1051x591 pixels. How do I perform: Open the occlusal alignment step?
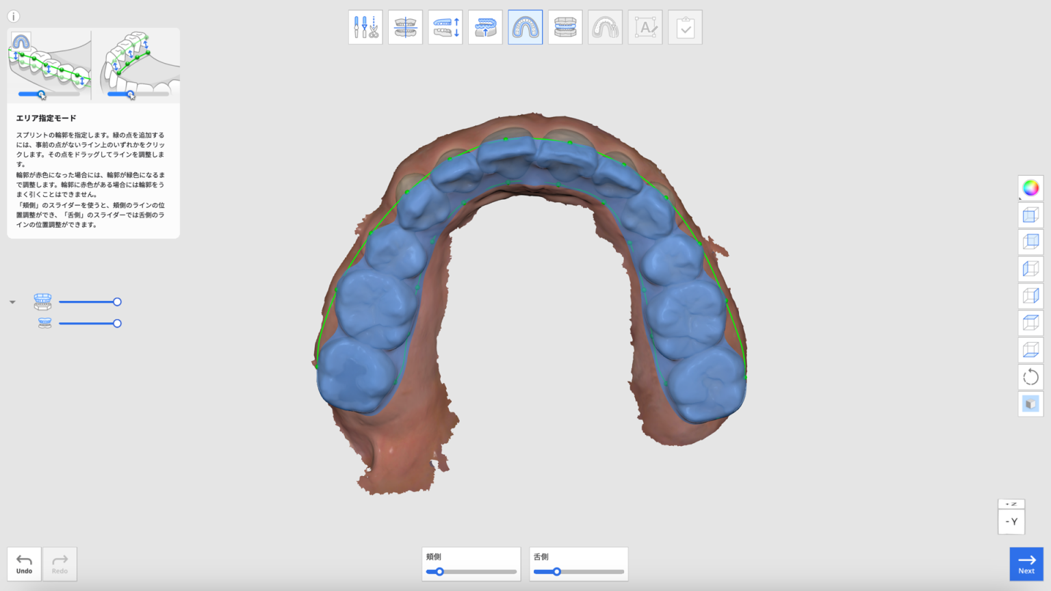coord(405,27)
